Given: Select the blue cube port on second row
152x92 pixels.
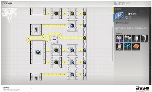Looking at the screenshot, I should point(85,26).
